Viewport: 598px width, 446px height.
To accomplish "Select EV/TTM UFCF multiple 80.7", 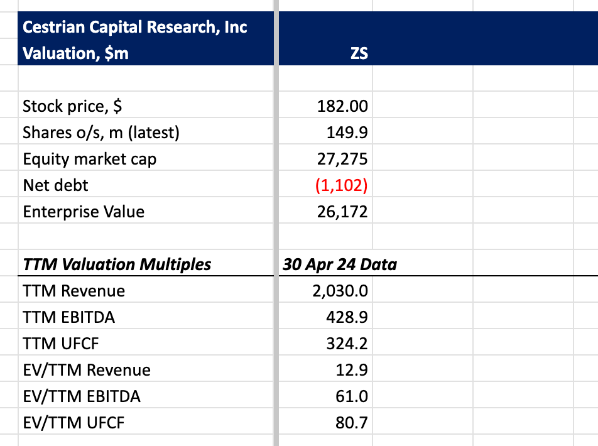I will 352,423.
